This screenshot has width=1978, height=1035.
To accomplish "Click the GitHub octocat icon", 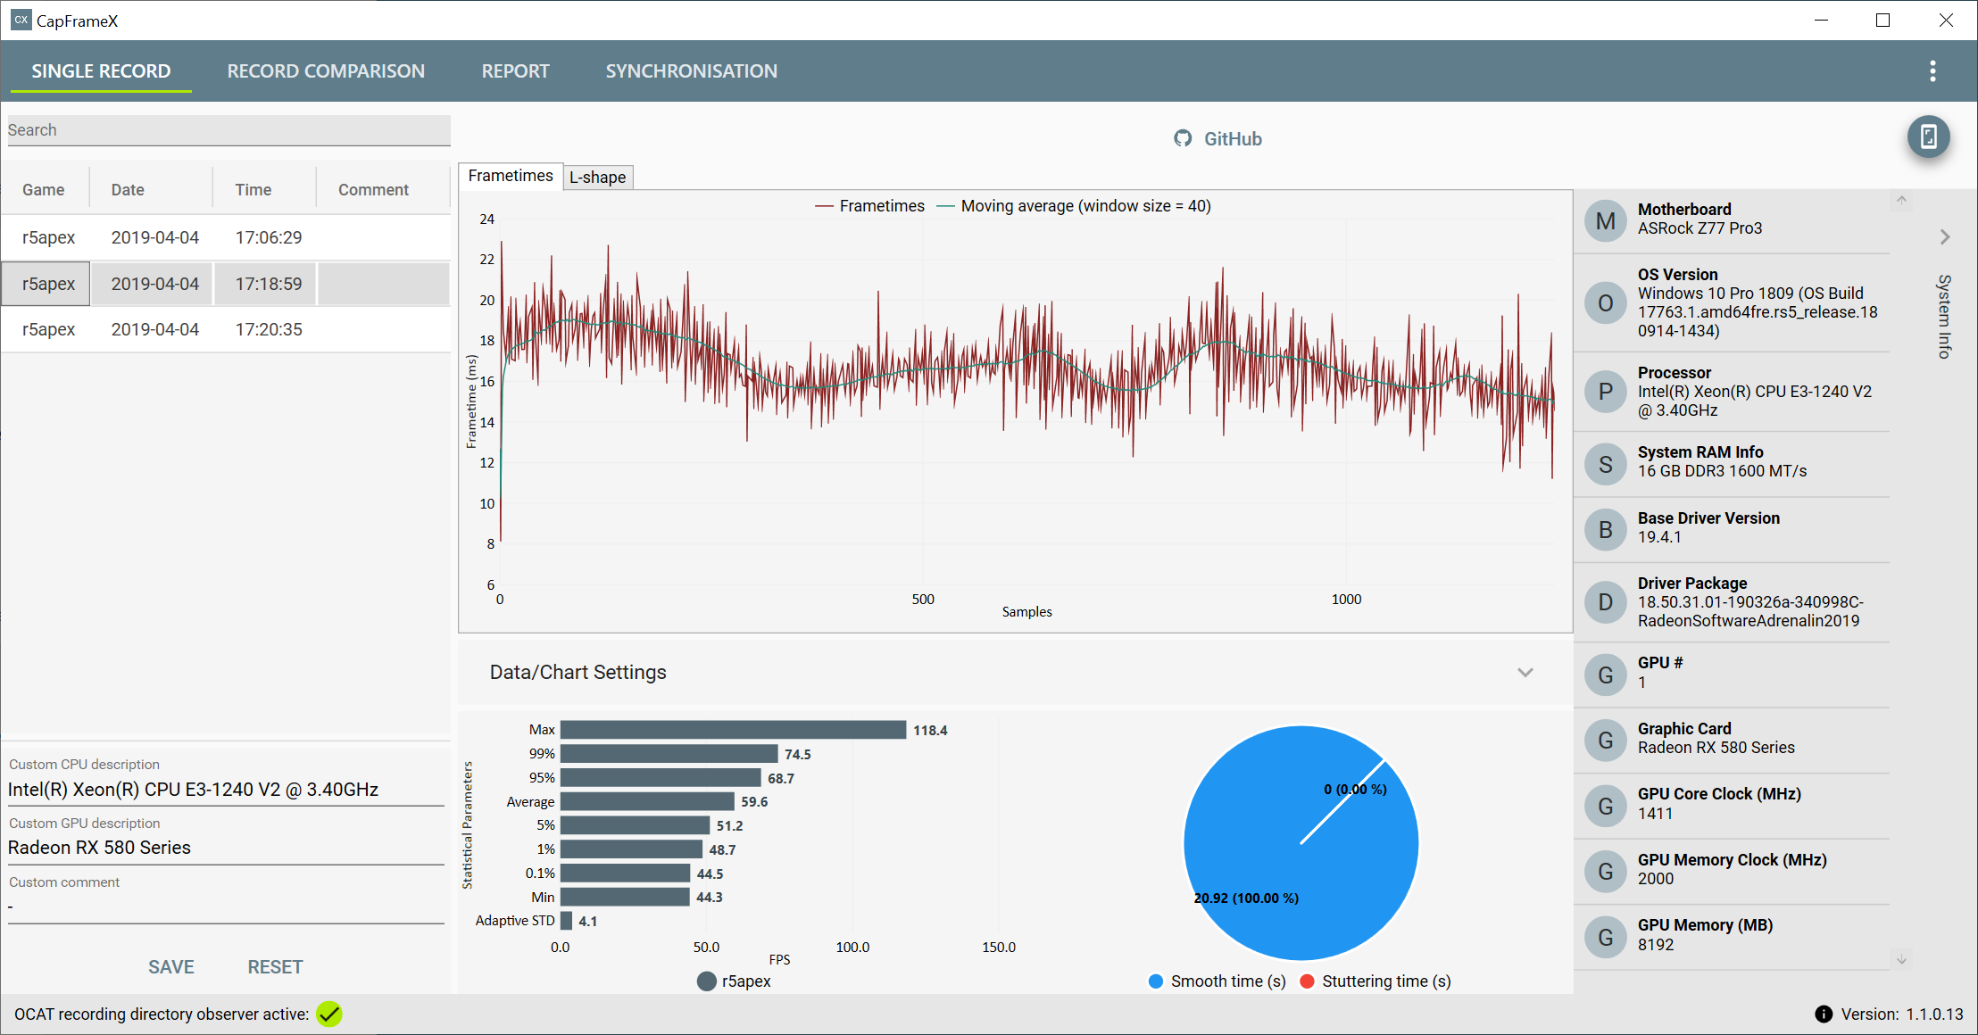I will 1183,138.
